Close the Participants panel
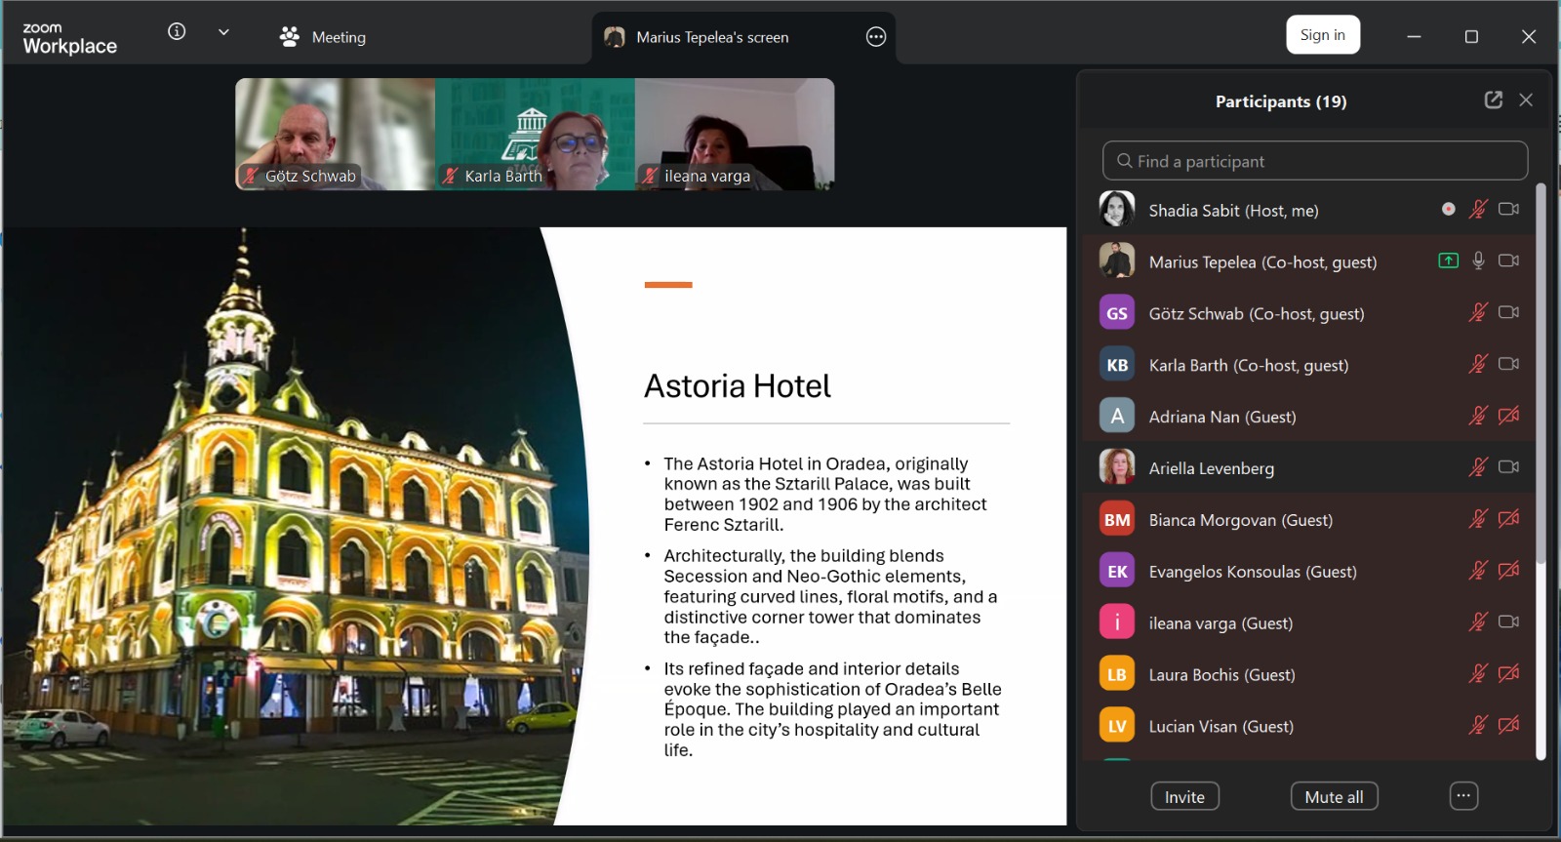Image resolution: width=1561 pixels, height=842 pixels. click(1526, 100)
